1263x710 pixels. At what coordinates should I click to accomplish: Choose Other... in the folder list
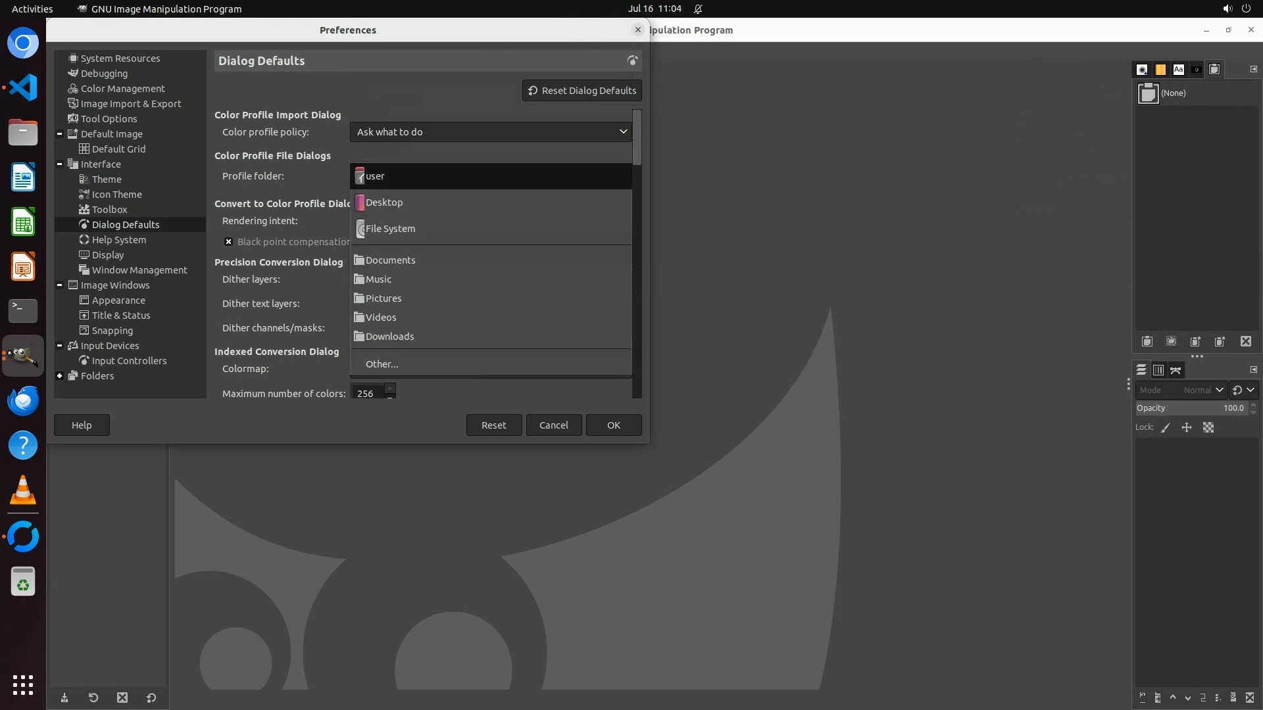pos(382,364)
